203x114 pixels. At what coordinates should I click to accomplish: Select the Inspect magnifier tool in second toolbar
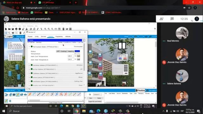(x=9, y=33)
